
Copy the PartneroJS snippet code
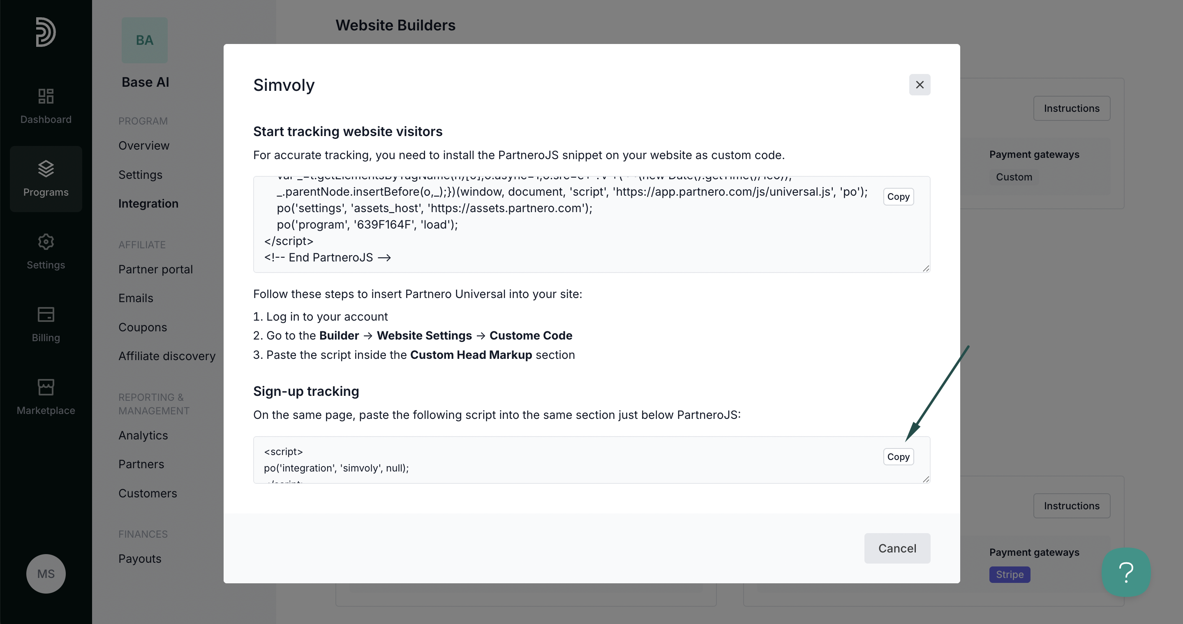pyautogui.click(x=898, y=196)
